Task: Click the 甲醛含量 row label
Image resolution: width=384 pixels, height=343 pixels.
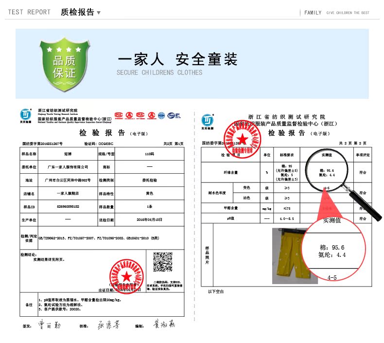Action: point(231,208)
